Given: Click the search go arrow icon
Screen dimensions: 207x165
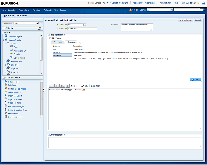Looking at the screenshot, I should pos(202,10).
